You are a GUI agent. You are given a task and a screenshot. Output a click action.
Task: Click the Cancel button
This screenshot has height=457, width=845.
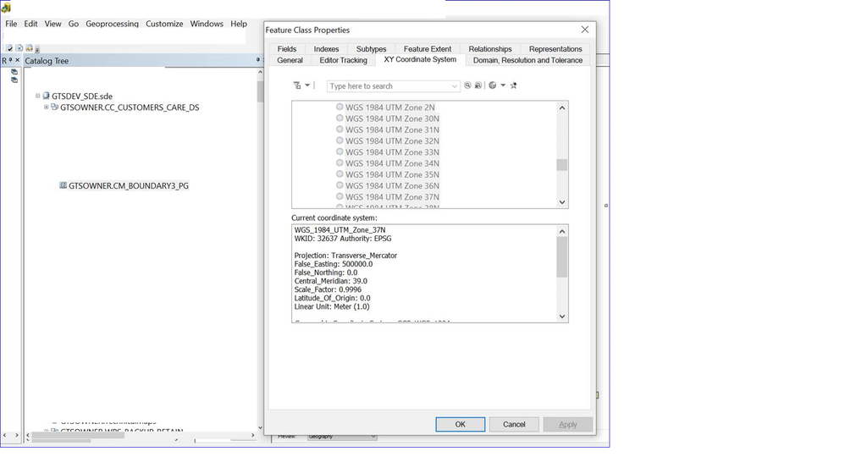[x=514, y=424]
